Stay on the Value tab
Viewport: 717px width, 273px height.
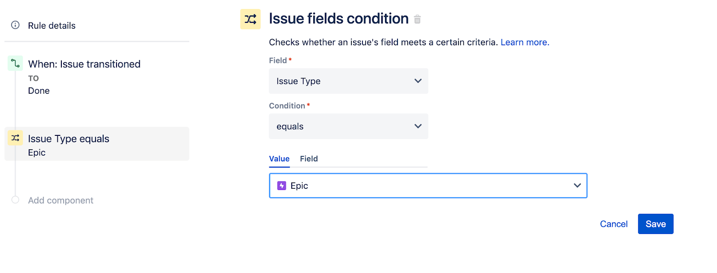click(279, 159)
